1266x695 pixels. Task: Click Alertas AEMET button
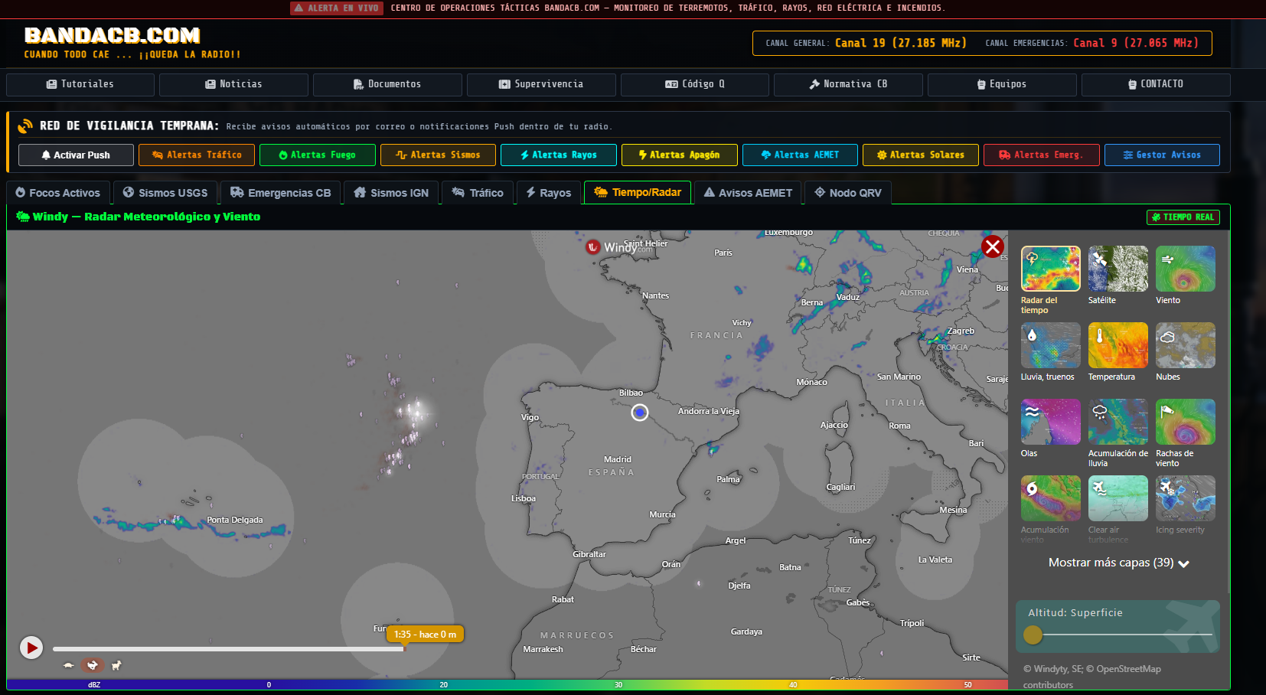[800, 155]
